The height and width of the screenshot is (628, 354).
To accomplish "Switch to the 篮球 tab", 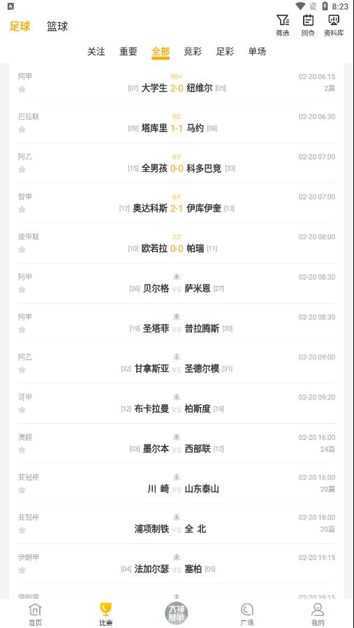I will (57, 27).
